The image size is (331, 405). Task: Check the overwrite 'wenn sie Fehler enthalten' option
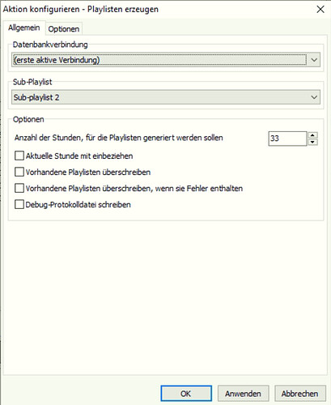(19, 188)
